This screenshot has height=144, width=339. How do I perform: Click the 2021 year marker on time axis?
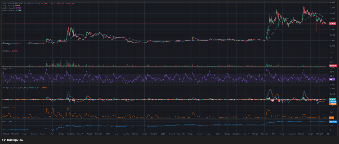click(52, 134)
